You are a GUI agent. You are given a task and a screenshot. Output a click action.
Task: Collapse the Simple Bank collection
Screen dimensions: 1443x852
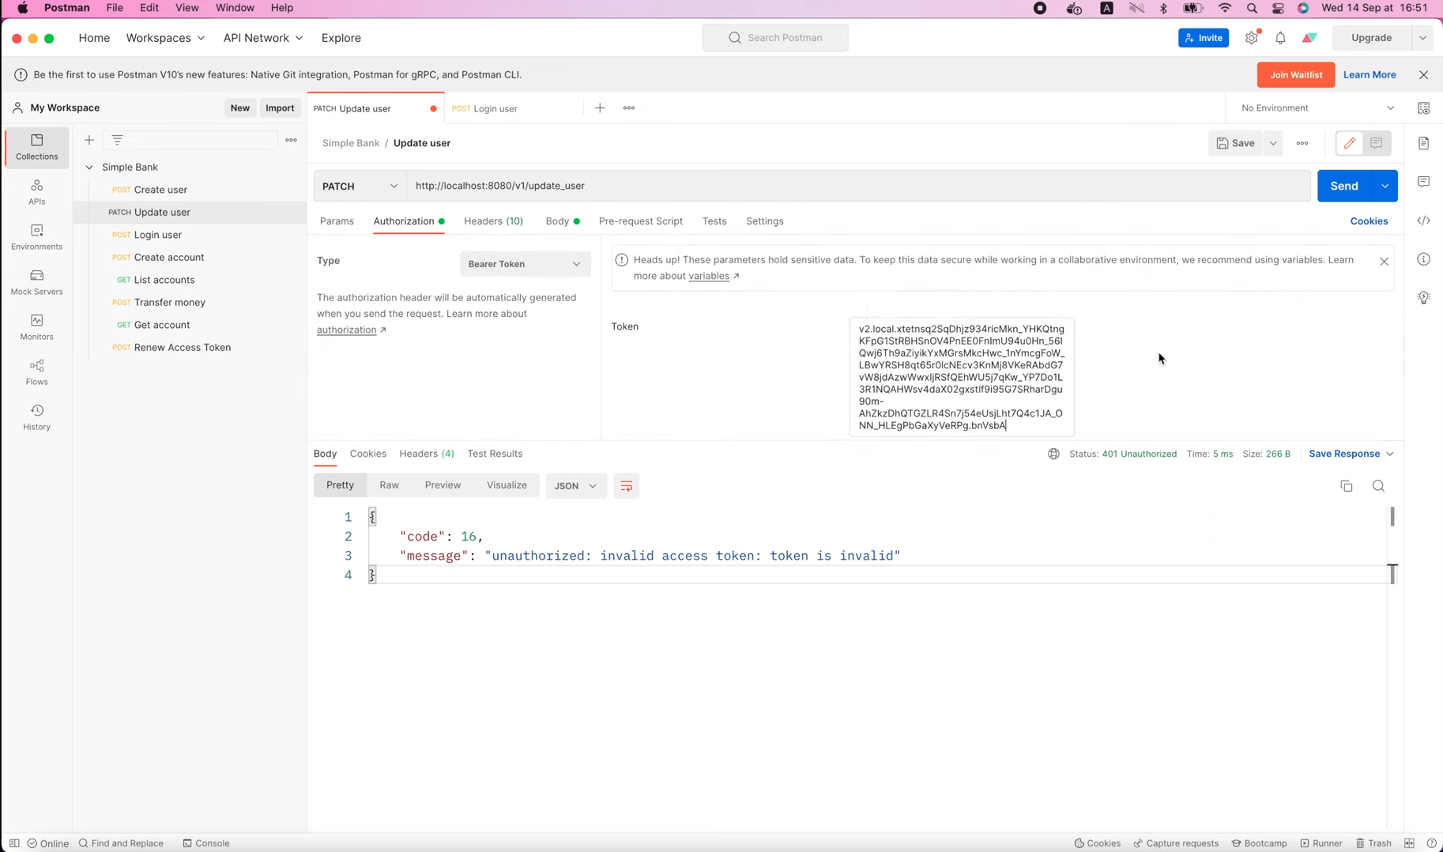pyautogui.click(x=89, y=167)
